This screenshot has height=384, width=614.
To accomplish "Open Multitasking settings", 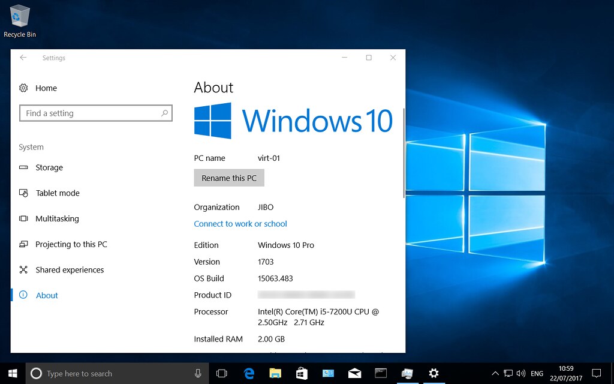I will click(x=57, y=218).
